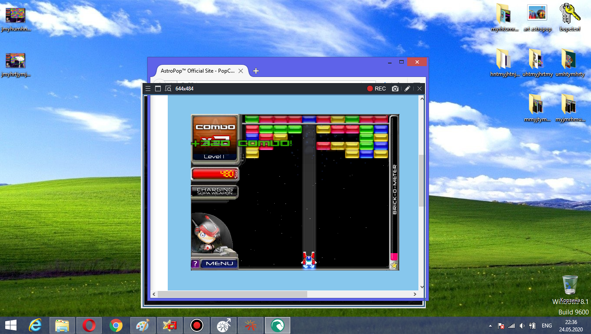This screenshot has width=591, height=334.
Task: Close the AstroPop browser tab
Action: pos(242,70)
